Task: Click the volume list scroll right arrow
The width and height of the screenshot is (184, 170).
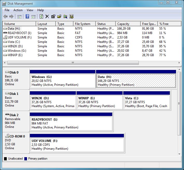Action: tap(179, 63)
